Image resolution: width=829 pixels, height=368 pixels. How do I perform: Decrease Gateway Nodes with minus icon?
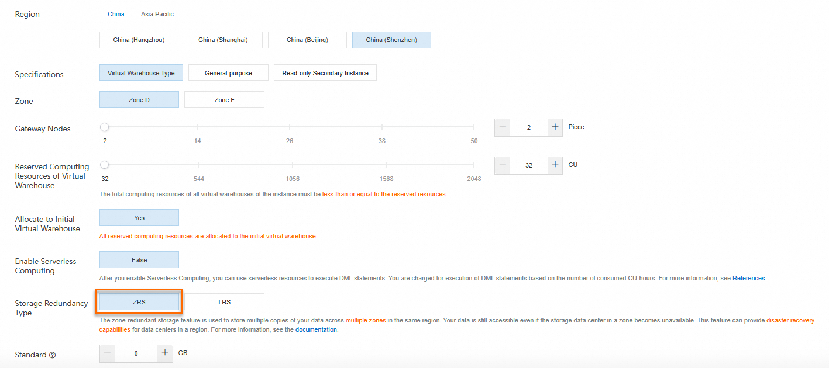[x=503, y=127]
